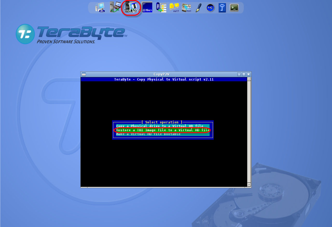This screenshot has width=332, height=227.
Task: Close the CopyP2V window
Action: pos(248,74)
